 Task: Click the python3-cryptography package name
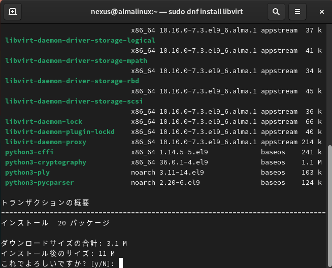[x=46, y=162]
